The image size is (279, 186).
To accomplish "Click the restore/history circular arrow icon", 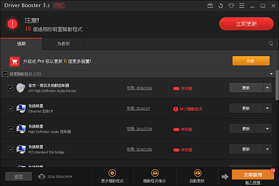I will pyautogui.click(x=220, y=6).
